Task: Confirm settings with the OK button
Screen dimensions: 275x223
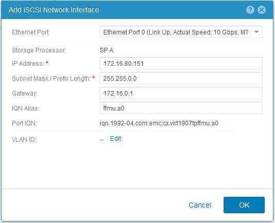Action: click(x=244, y=205)
